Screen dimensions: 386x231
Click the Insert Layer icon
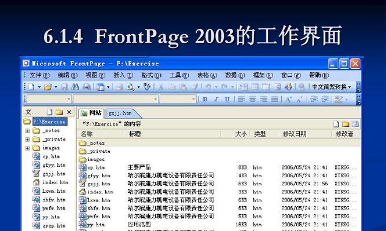click(266, 87)
